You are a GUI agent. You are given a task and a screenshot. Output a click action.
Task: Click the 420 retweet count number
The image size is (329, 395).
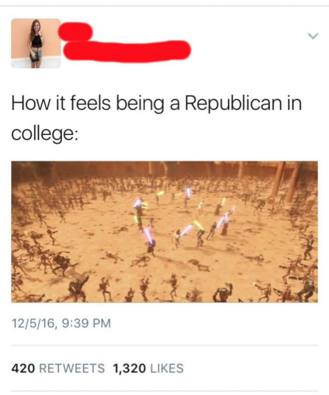click(23, 368)
